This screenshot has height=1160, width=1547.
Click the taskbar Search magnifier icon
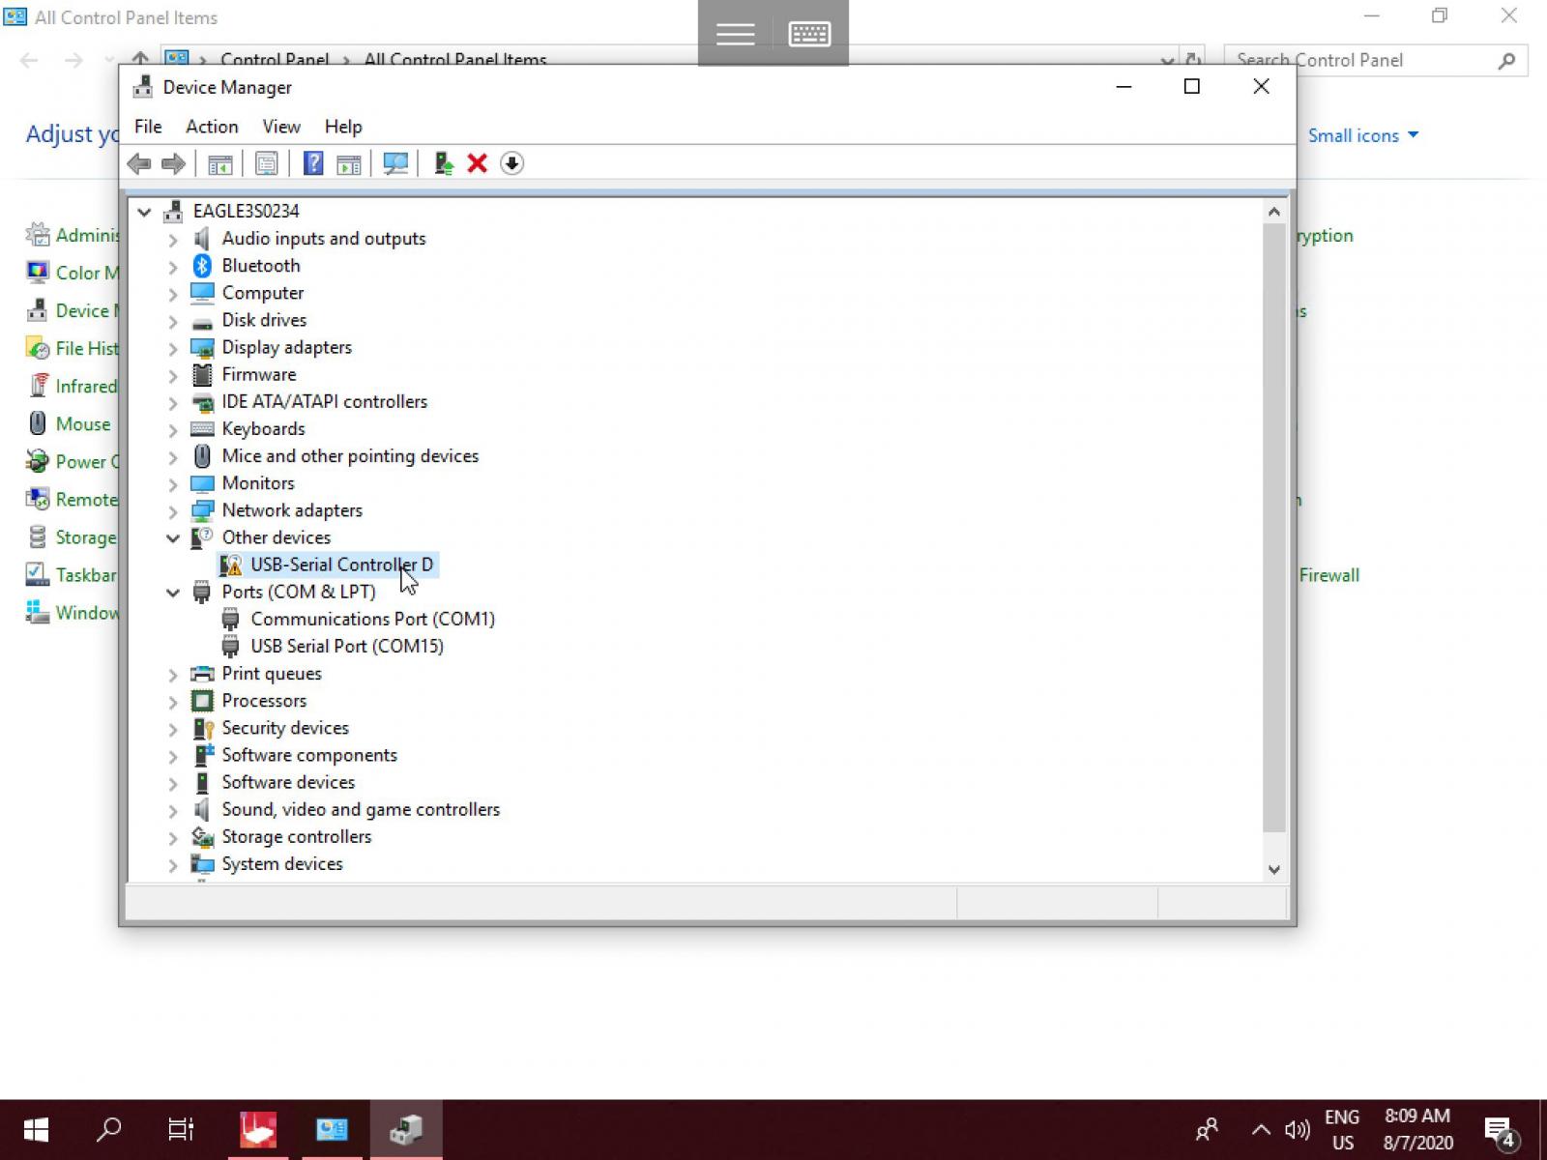pos(109,1129)
